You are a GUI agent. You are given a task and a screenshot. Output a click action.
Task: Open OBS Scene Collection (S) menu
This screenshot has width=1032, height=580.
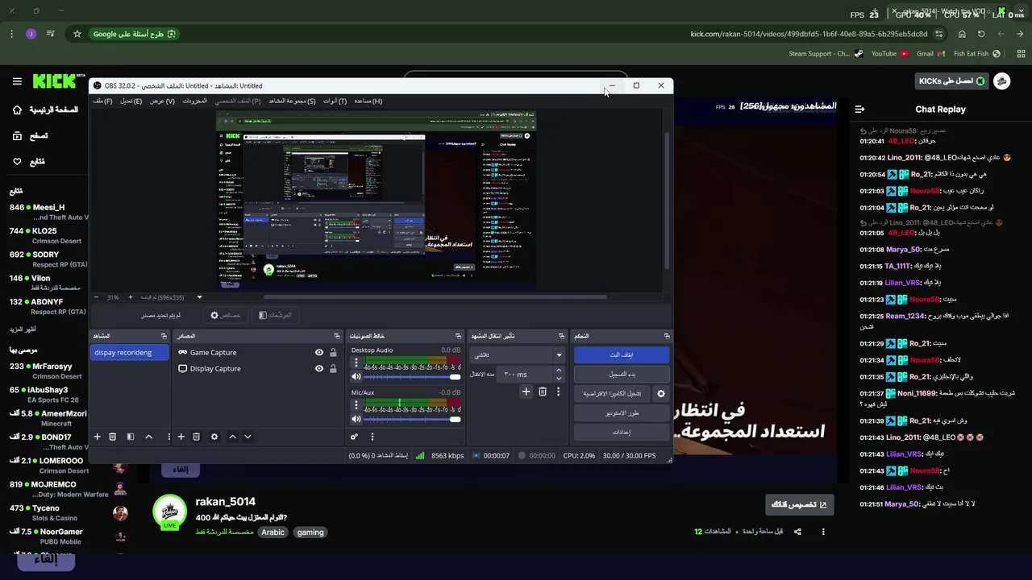coord(292,101)
